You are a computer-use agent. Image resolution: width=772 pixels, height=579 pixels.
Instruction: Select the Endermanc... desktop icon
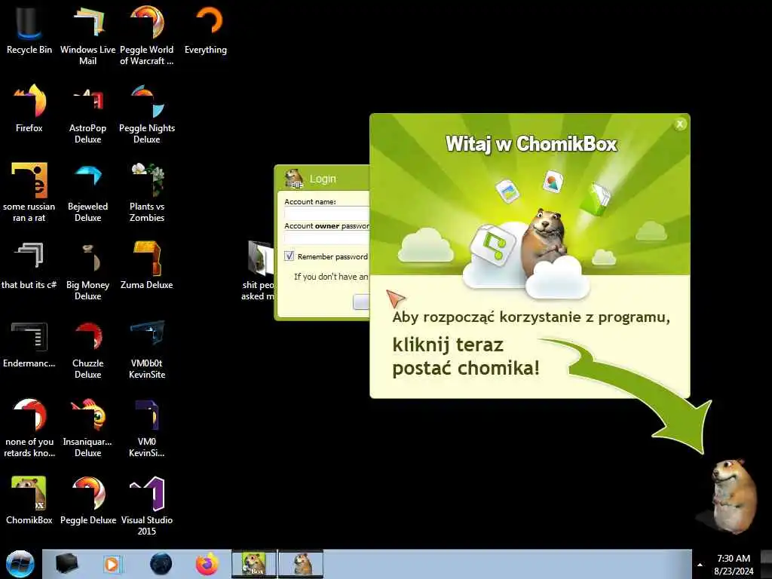tap(29, 344)
